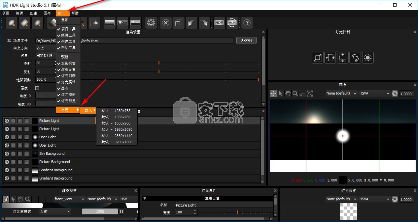Click the rotate icon in light controls

[x=355, y=58]
